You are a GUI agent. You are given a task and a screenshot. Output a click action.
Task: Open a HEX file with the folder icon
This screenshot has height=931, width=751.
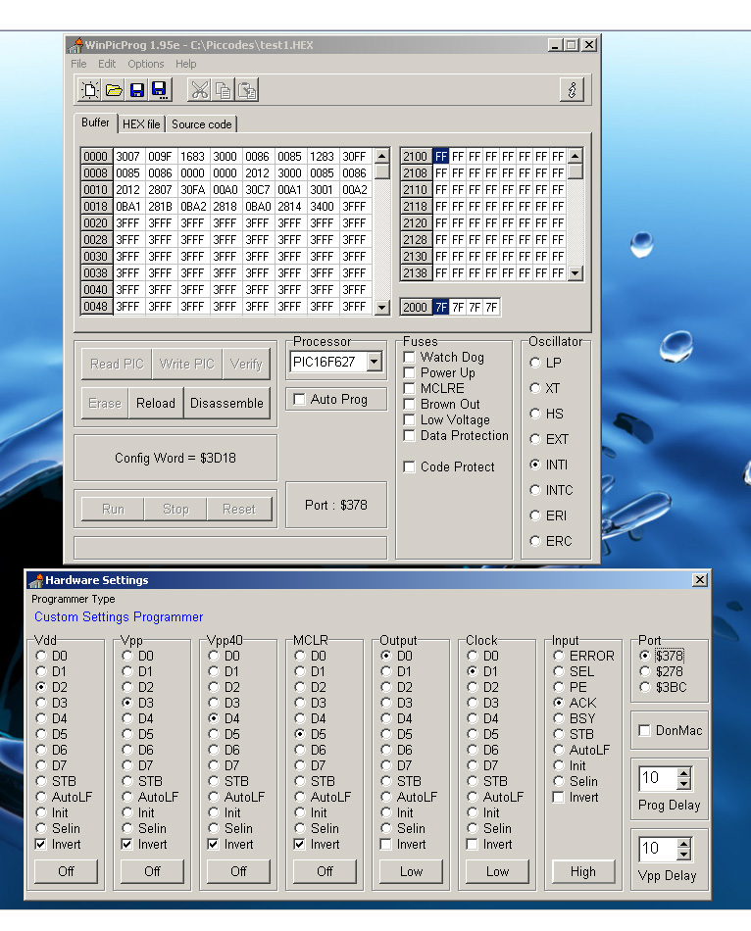tap(114, 90)
